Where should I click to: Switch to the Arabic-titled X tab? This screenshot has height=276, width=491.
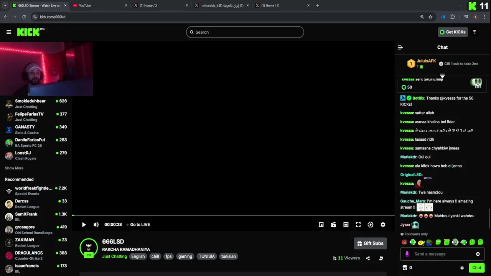point(222,5)
